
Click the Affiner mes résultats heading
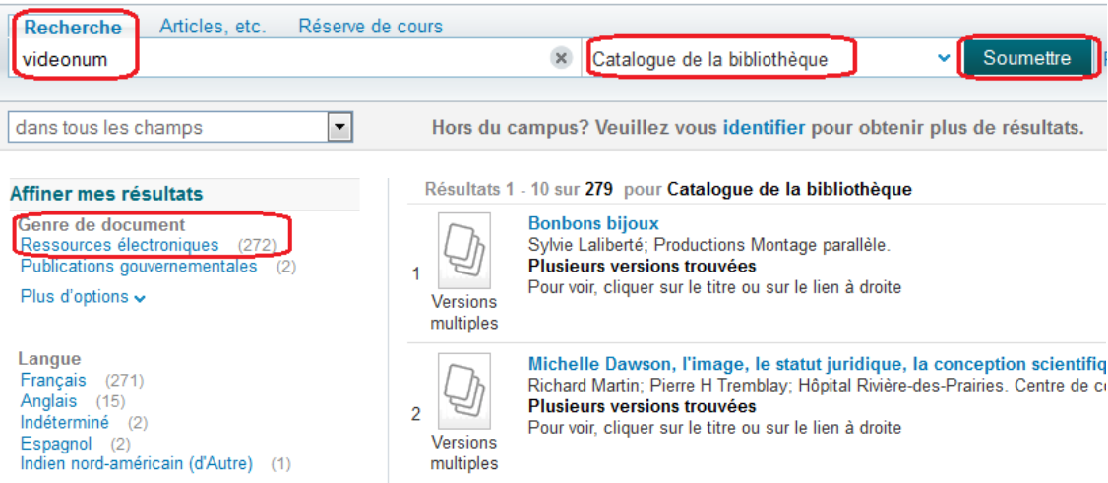coord(106,194)
